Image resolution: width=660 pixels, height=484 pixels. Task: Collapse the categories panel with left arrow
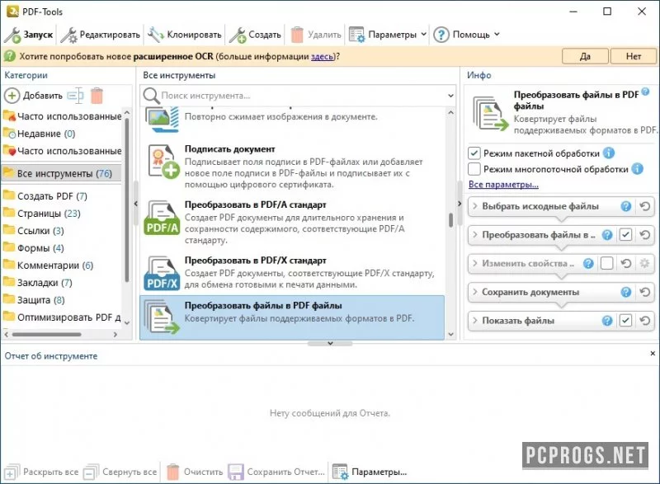(135, 204)
